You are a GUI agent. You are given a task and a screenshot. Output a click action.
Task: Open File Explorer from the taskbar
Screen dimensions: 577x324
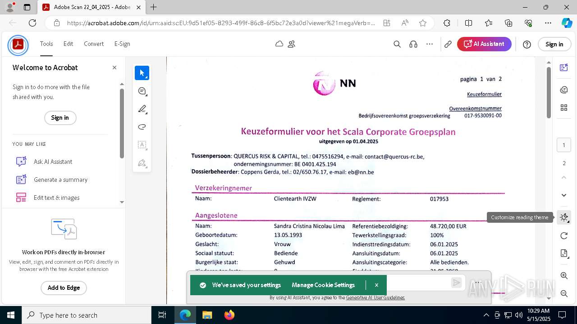point(207,315)
